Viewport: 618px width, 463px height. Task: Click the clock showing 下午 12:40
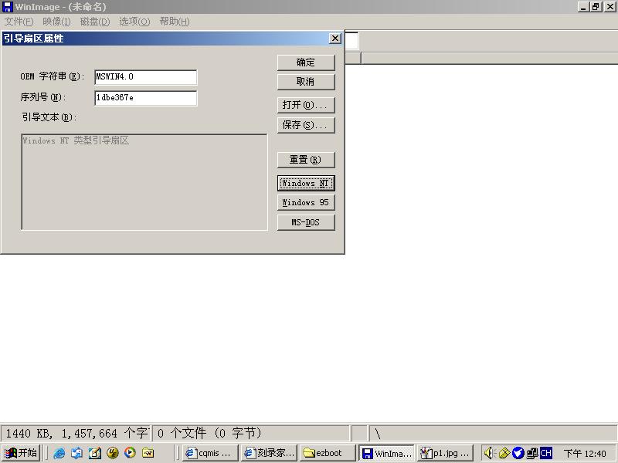point(585,453)
